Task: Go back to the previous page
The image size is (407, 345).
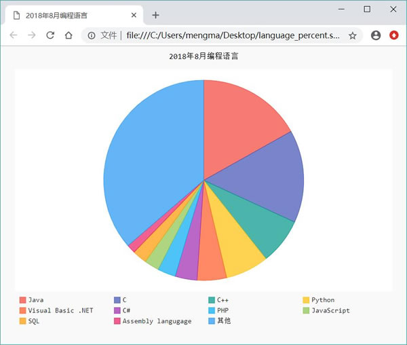Action: [14, 35]
